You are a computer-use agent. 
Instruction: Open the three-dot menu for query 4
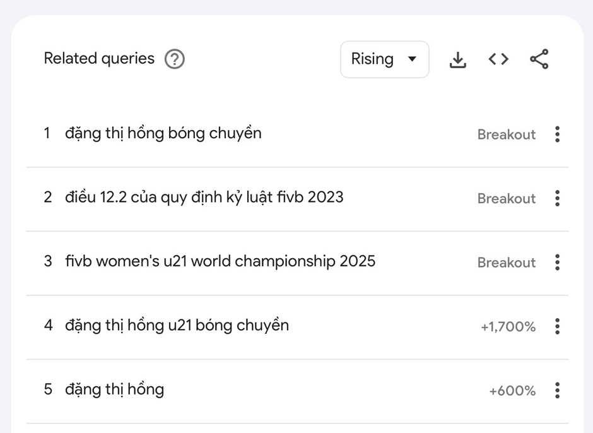pos(557,326)
